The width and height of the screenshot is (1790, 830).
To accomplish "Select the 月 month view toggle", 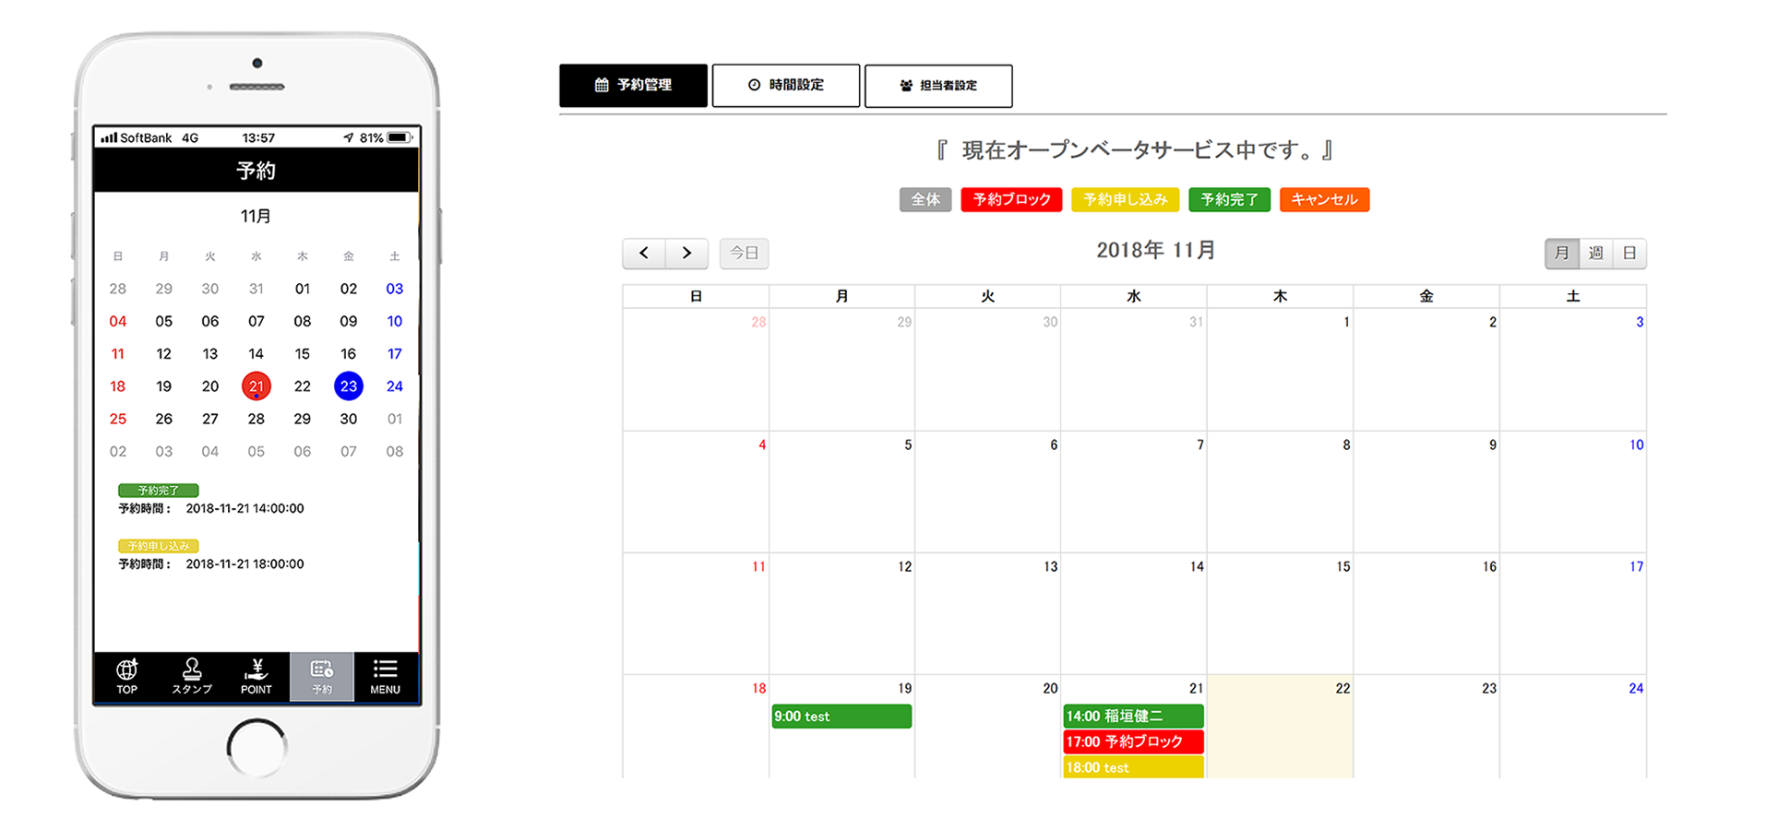I will [x=1561, y=253].
